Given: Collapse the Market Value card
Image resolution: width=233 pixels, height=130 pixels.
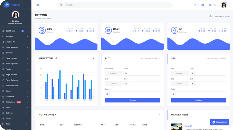Looking at the screenshot, I should (93, 58).
